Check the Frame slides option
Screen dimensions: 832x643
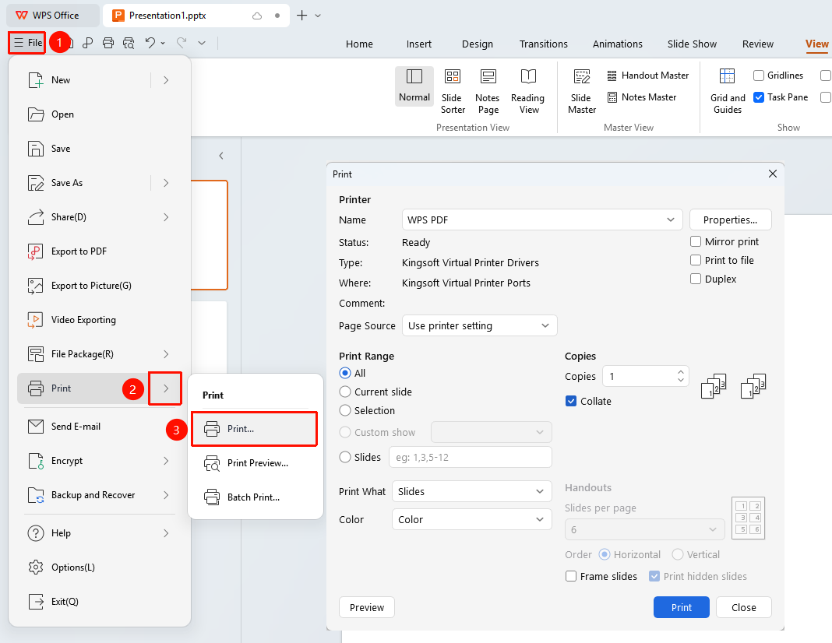click(x=571, y=576)
